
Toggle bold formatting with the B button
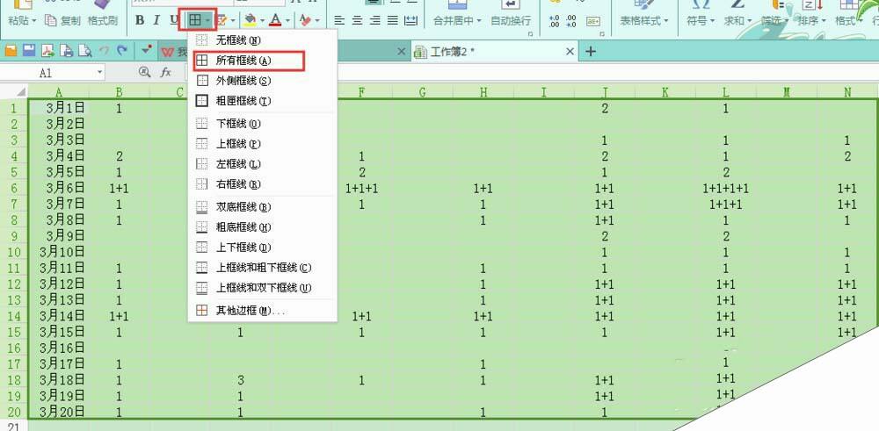coord(140,21)
